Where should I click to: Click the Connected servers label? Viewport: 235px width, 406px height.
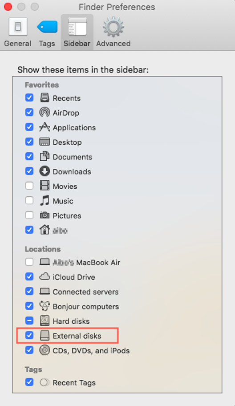pyautogui.click(x=85, y=292)
